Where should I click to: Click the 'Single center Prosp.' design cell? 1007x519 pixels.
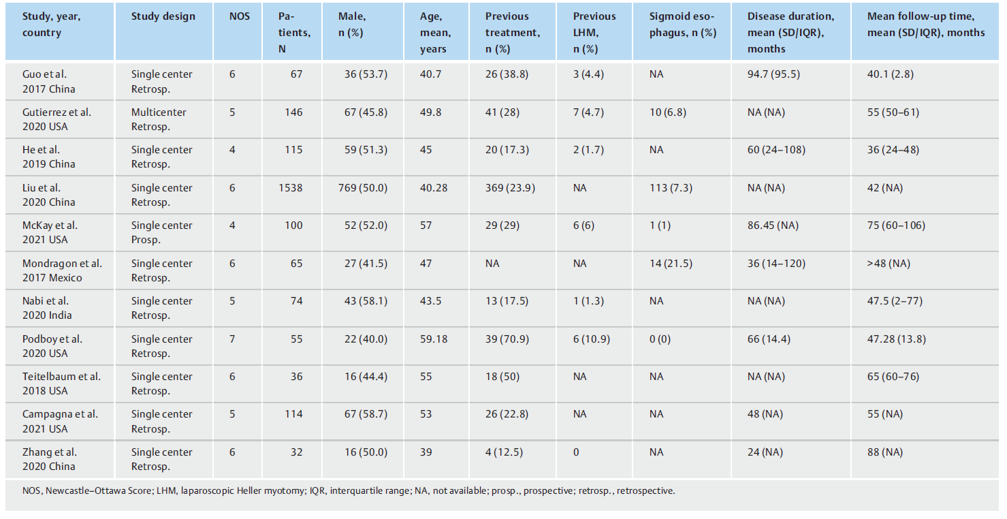coord(161,232)
